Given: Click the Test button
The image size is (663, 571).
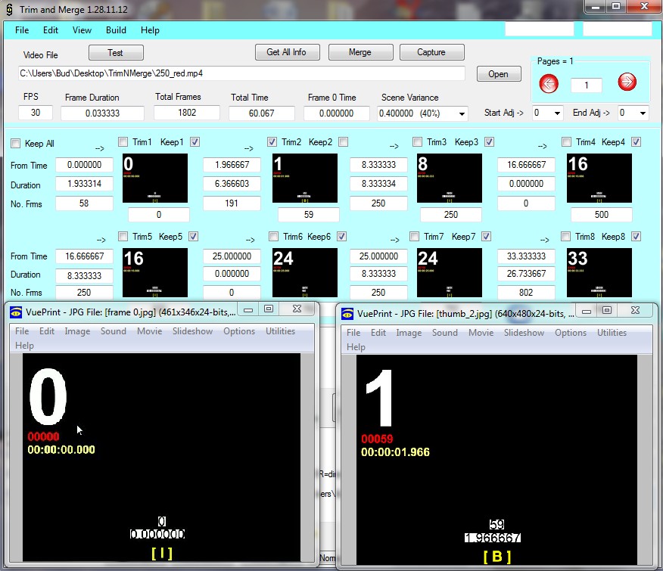Looking at the screenshot, I should coord(116,53).
